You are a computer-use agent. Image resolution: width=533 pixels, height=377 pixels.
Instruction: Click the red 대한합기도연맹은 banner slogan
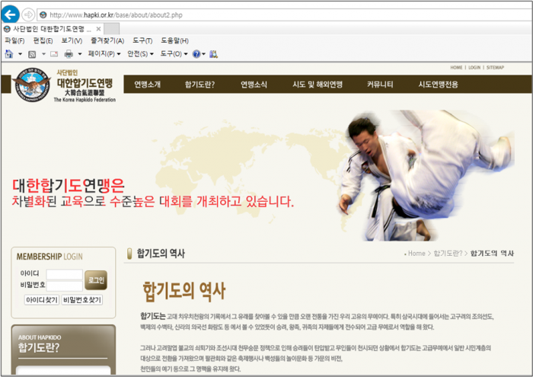coord(69,185)
